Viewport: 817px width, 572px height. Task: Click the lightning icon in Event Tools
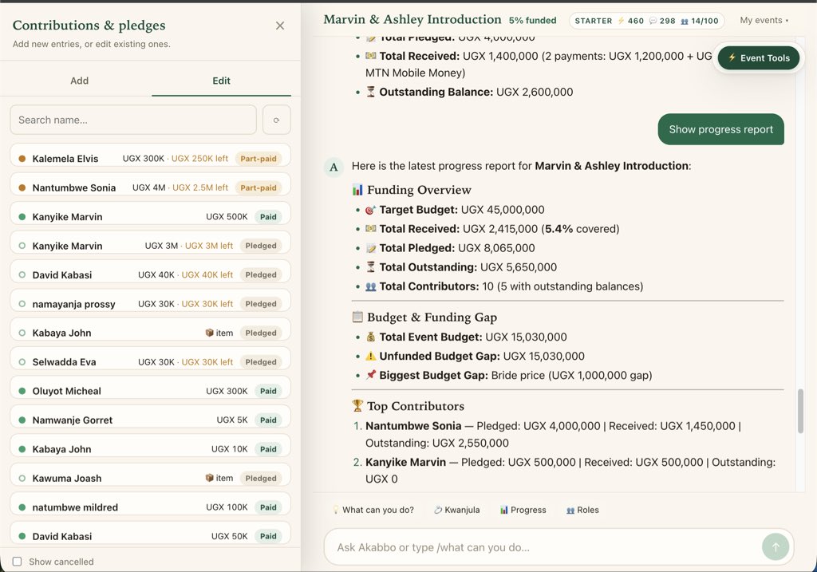tap(732, 57)
